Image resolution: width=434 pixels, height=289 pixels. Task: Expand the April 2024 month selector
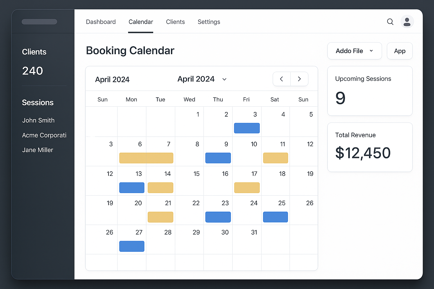point(202,79)
